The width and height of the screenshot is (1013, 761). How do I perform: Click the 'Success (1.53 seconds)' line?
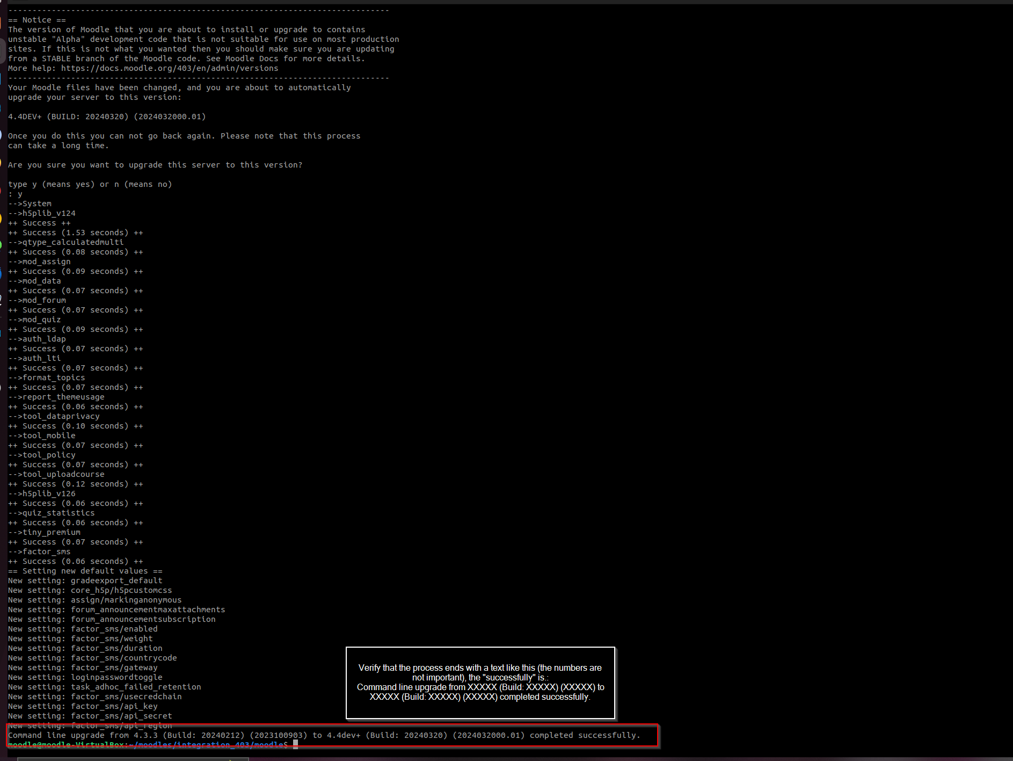point(76,233)
